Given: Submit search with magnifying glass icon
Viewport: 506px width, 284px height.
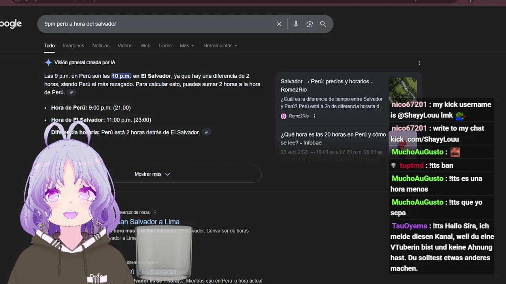Looking at the screenshot, I should click(323, 24).
